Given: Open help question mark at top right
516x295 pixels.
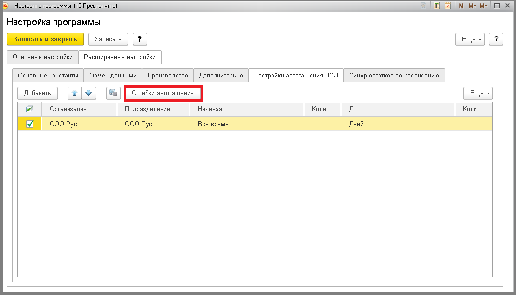Looking at the screenshot, I should (x=496, y=39).
